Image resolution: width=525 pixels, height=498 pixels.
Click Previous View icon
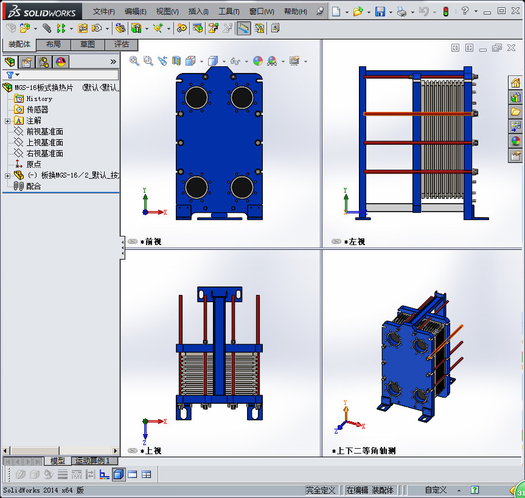click(x=162, y=61)
